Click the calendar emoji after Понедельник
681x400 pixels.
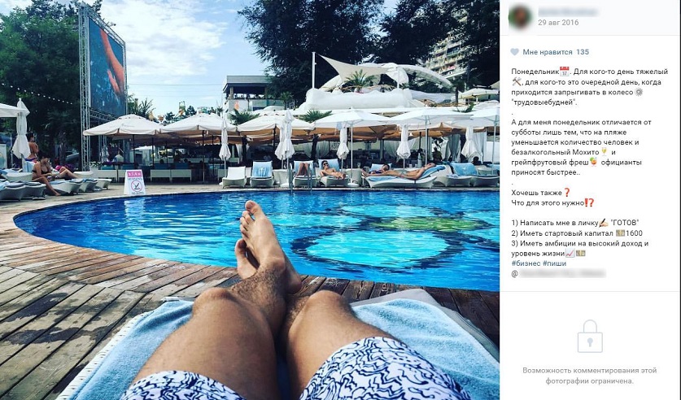[564, 72]
